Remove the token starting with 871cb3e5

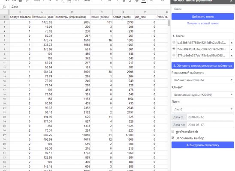point(232,56)
